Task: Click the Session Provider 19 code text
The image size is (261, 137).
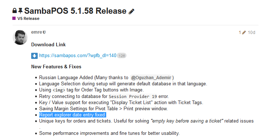Action: [133, 97]
